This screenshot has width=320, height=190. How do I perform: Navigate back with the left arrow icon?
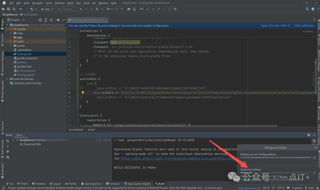point(21,9)
